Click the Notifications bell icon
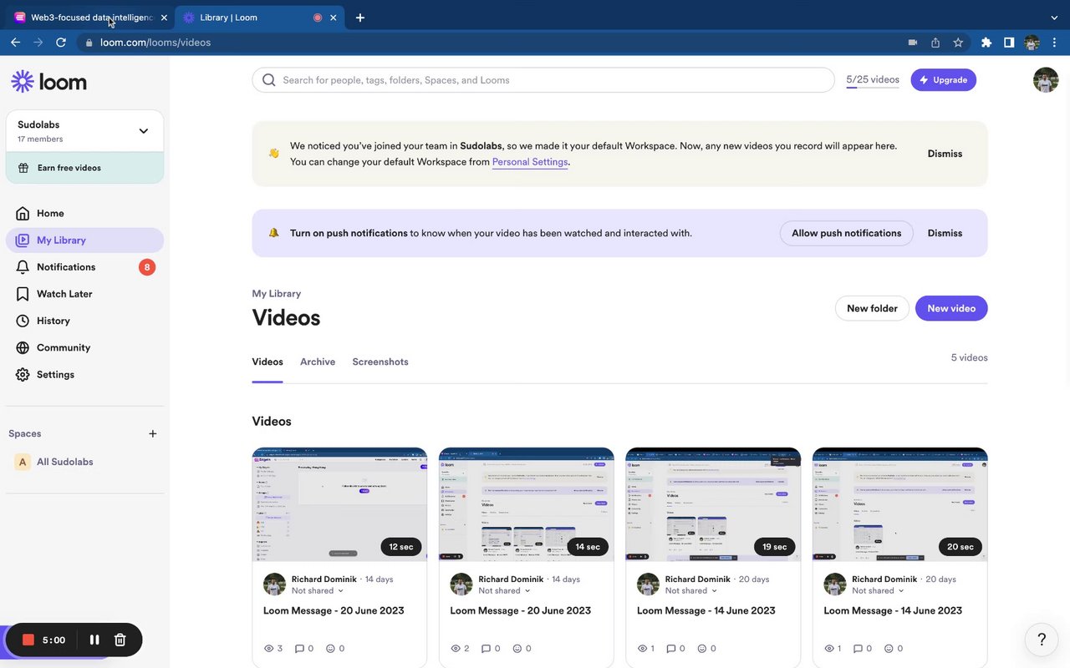The height and width of the screenshot is (668, 1070). 23,267
